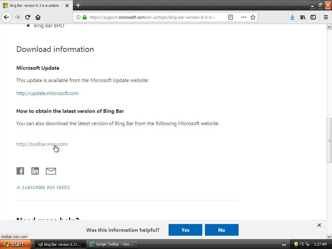
Task: Click the vertical scrollbar thumb
Action: (x=329, y=140)
